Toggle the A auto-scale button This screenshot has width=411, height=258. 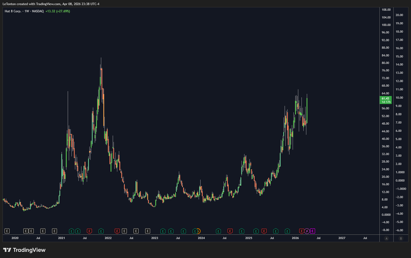pos(386,238)
